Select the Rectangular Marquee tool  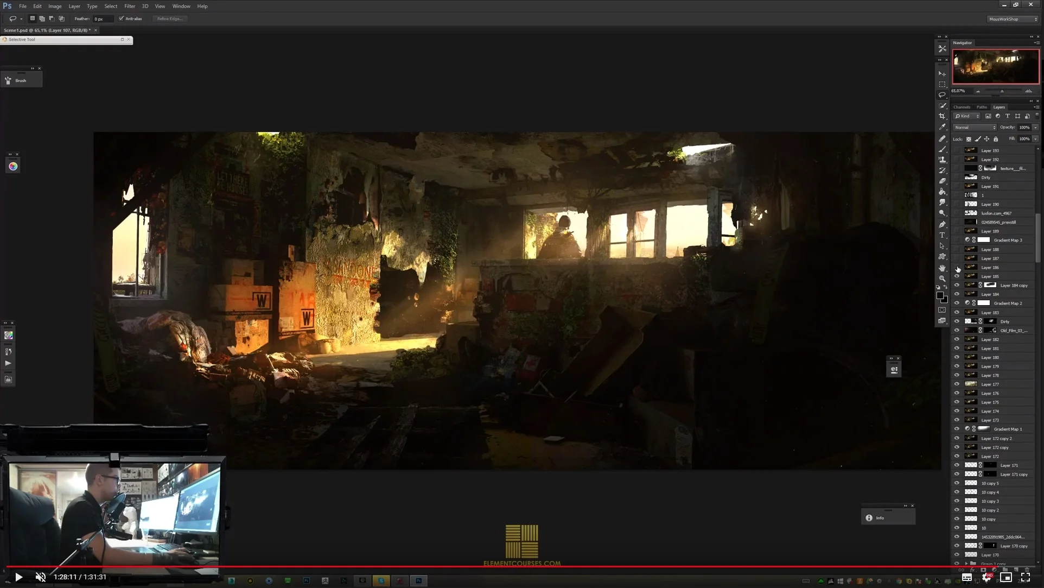[942, 85]
